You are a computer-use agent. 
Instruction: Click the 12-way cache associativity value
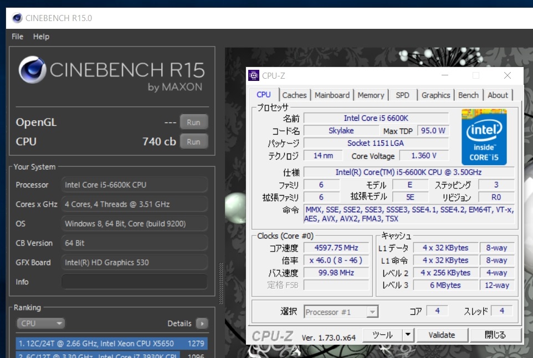[497, 285]
